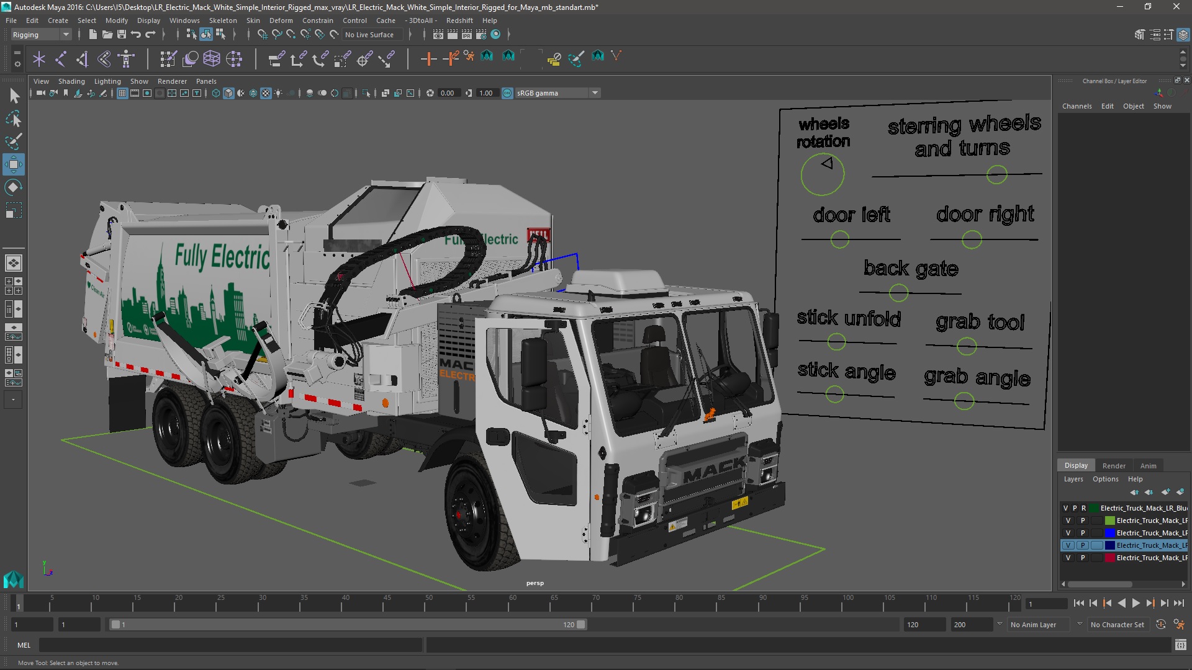Click the Create Cluster shelf icon
Screen dimensions: 1192x670
click(x=234, y=59)
